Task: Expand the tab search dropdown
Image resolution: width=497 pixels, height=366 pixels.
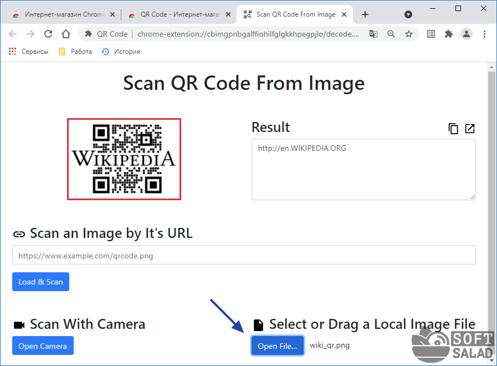Action: 408,14
